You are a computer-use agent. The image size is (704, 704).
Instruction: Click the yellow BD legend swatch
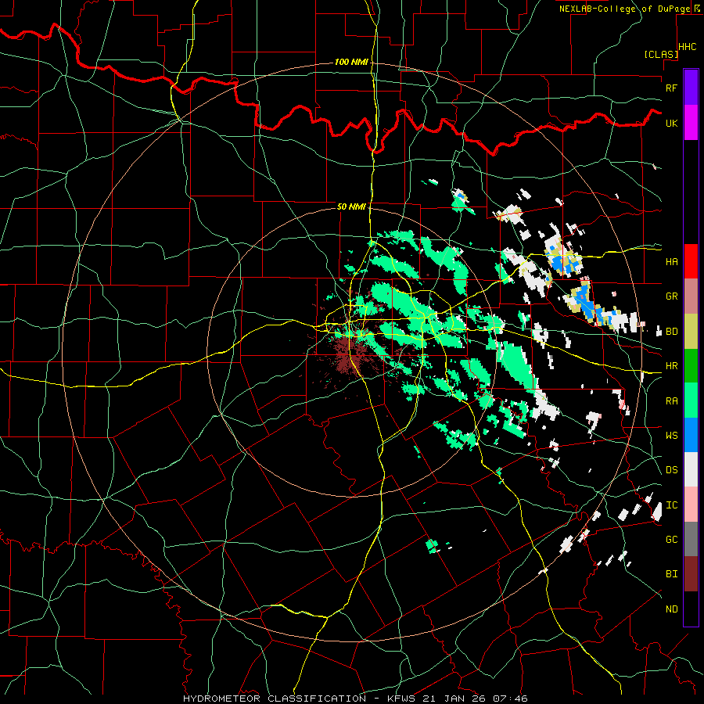pos(691,332)
